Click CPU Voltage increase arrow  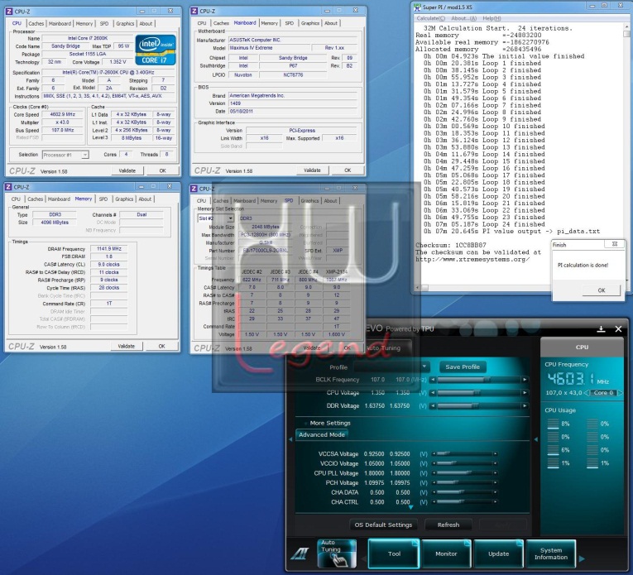point(525,393)
